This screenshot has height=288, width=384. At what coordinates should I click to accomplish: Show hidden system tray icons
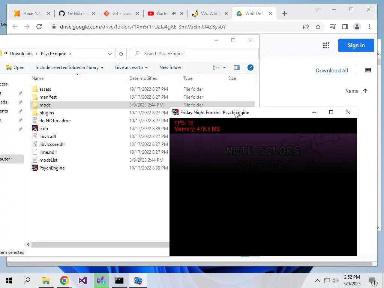pos(317,280)
